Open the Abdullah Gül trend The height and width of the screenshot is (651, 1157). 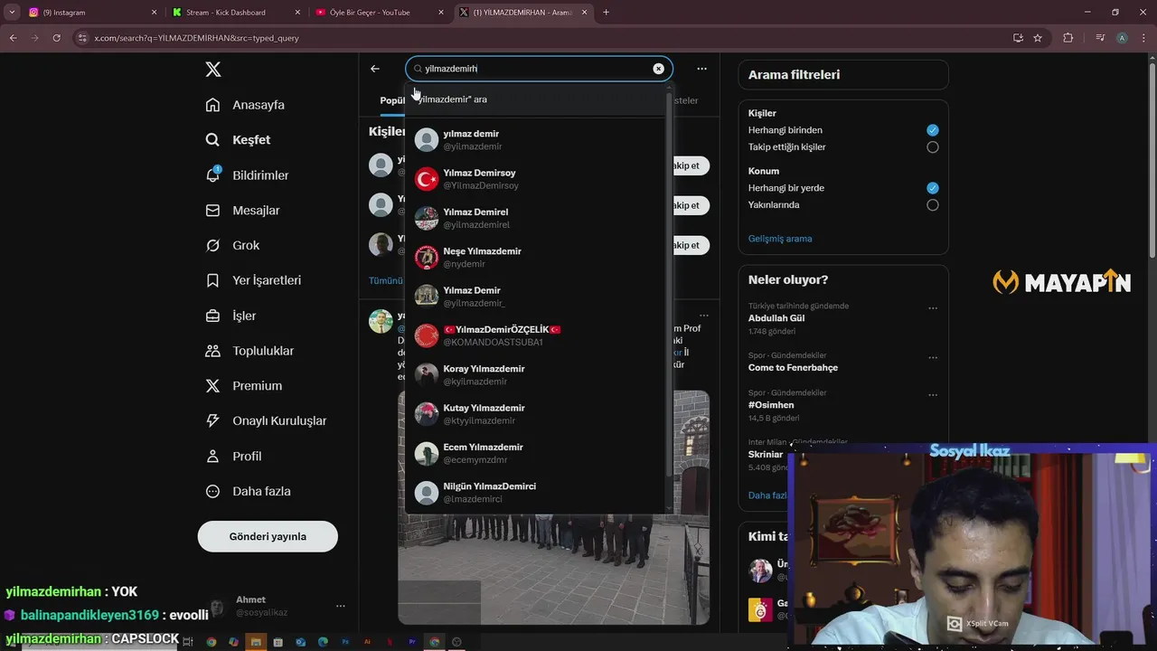[776, 318]
